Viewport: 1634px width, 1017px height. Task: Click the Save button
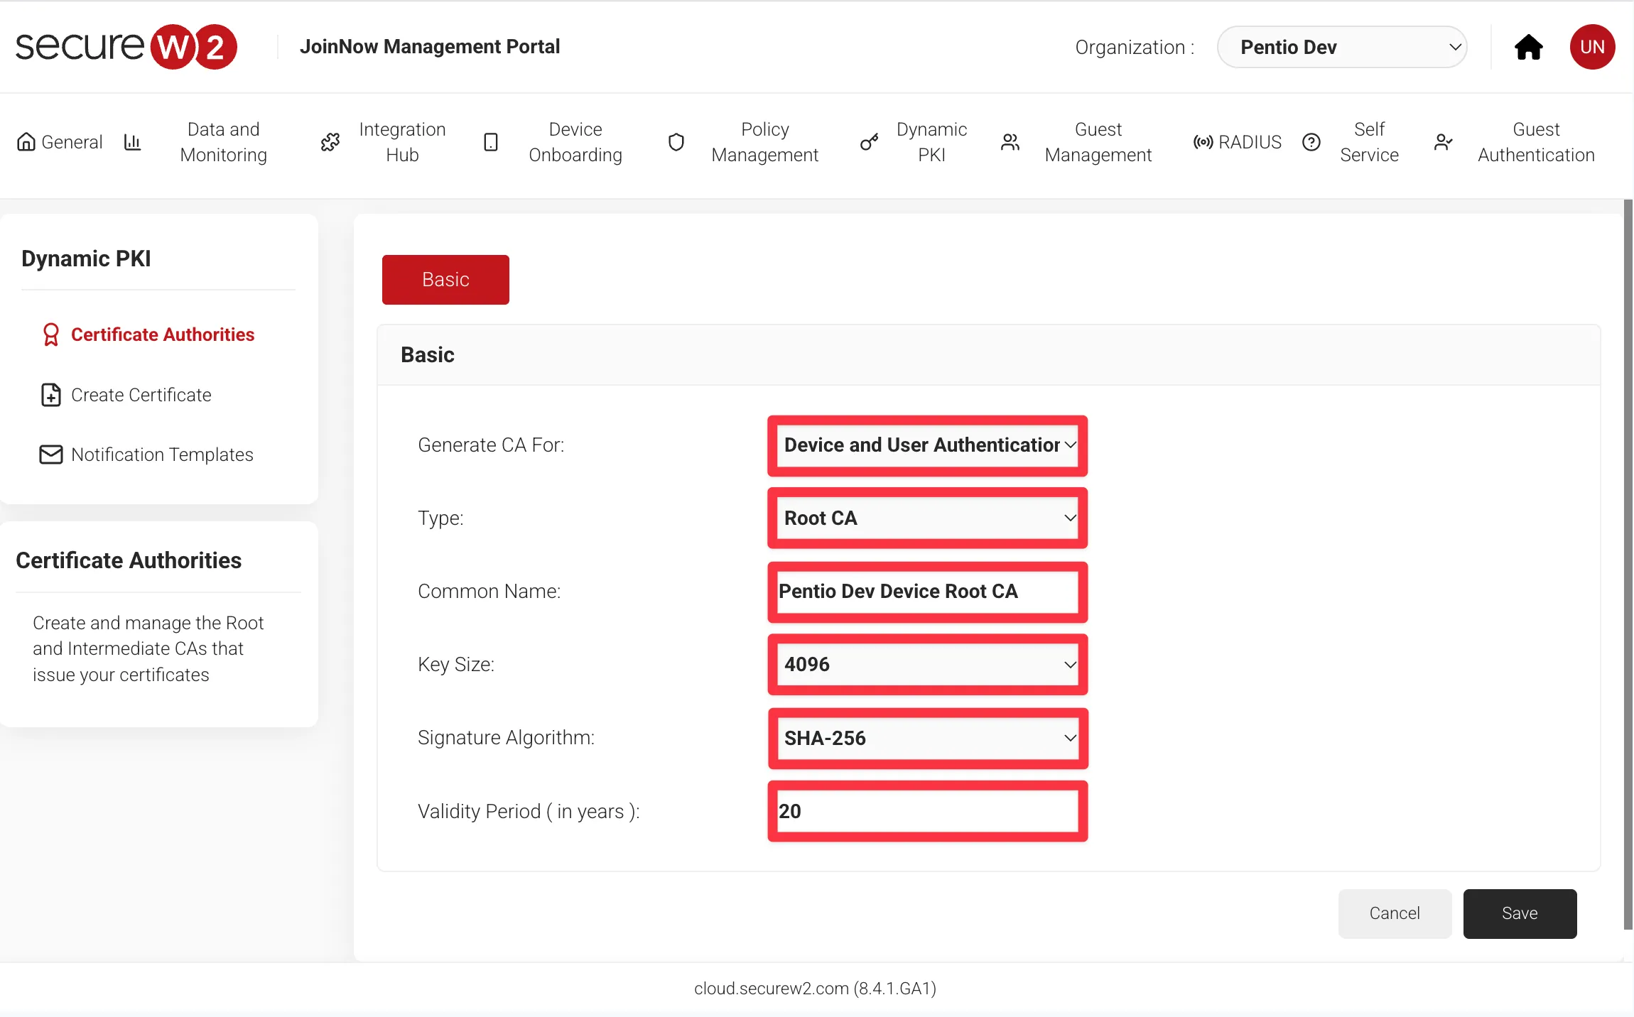pyautogui.click(x=1520, y=914)
